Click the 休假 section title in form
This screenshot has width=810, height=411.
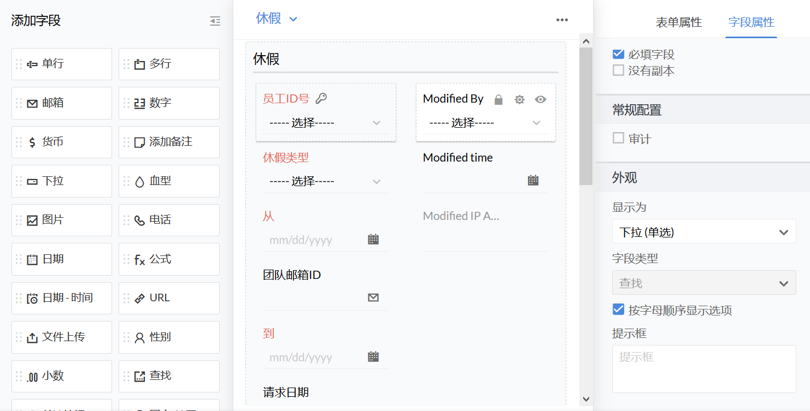(266, 58)
